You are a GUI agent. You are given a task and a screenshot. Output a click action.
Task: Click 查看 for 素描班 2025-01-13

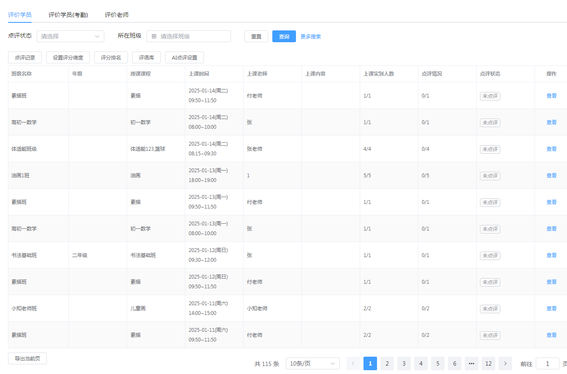pyautogui.click(x=551, y=202)
